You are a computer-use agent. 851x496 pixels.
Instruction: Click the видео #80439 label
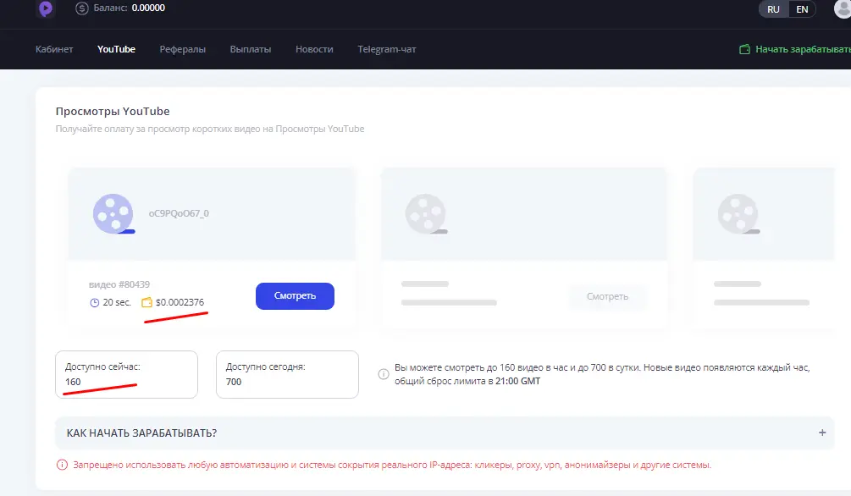point(119,284)
